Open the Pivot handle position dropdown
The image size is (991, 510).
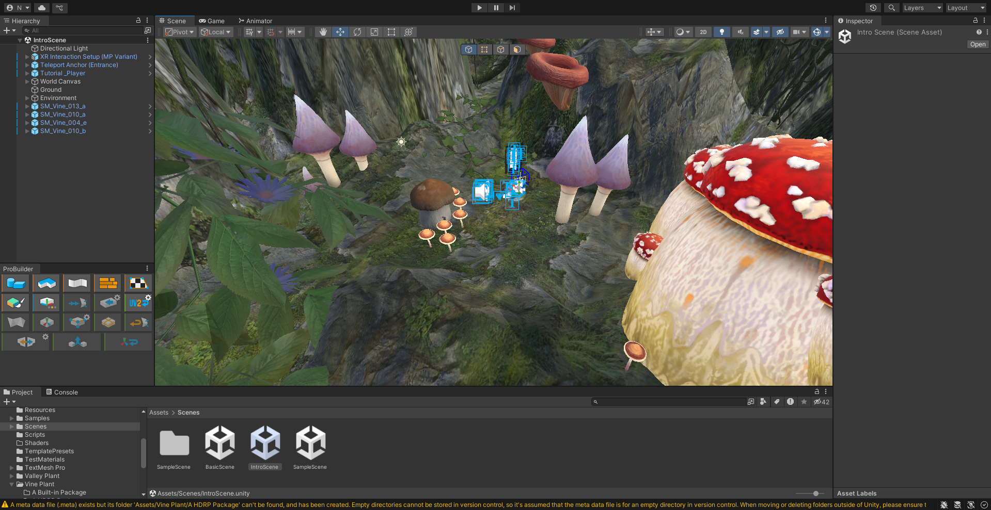click(x=179, y=31)
